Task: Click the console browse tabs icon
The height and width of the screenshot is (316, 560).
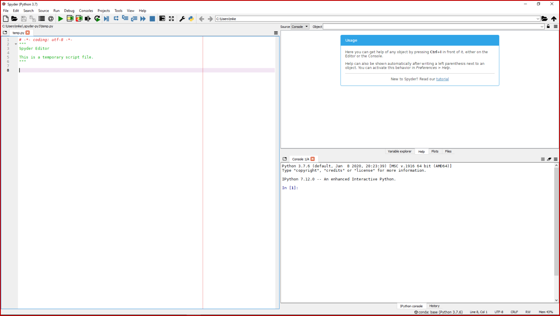Action: [x=285, y=159]
